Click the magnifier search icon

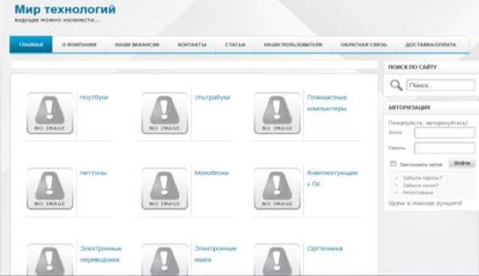click(x=396, y=85)
